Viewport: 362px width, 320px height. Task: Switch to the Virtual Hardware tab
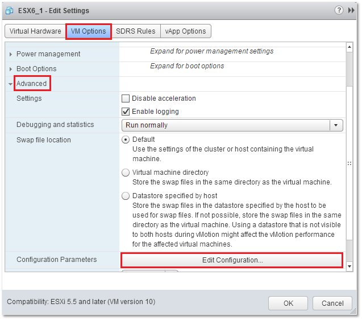tap(35, 31)
